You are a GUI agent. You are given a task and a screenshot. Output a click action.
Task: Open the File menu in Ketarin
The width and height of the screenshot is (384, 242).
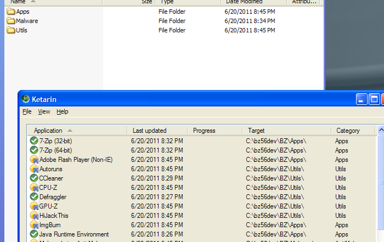pos(27,112)
